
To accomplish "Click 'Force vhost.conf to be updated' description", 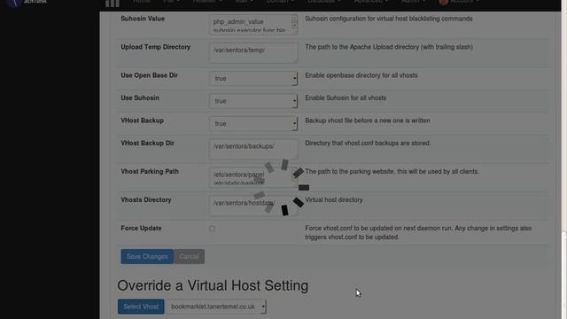I will point(418,232).
